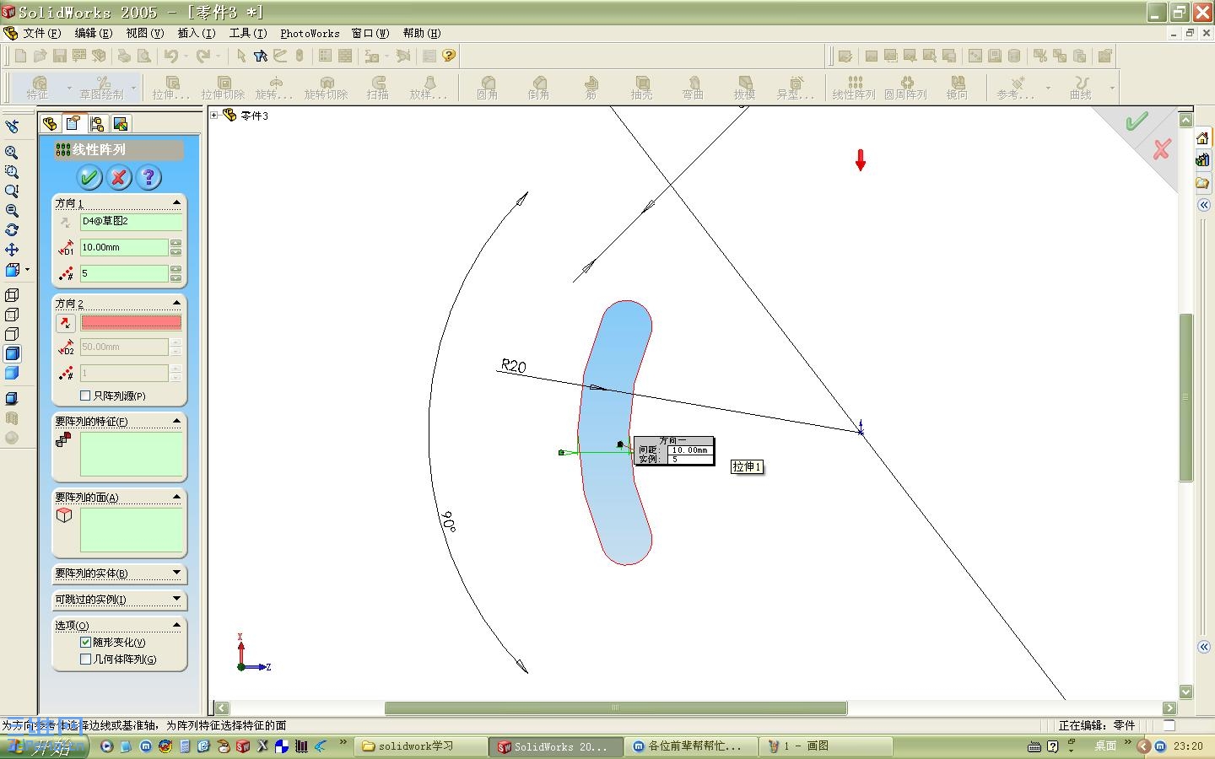Click the direction 1 reference field D4@草图2
Screen dimensions: 1215x759
pyautogui.click(x=131, y=222)
